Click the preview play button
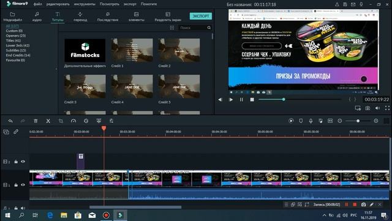The width and height of the screenshot is (392, 221). tap(231, 99)
